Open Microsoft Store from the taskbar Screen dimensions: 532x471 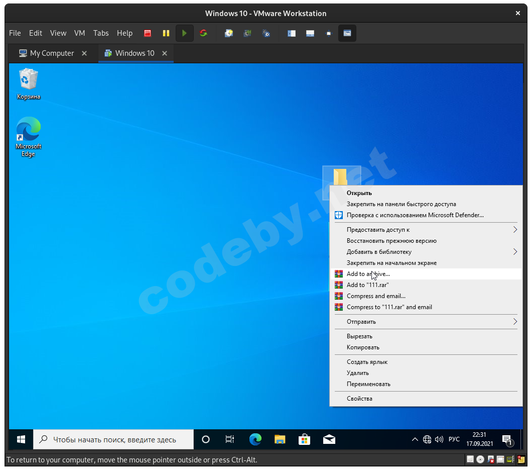pyautogui.click(x=304, y=440)
